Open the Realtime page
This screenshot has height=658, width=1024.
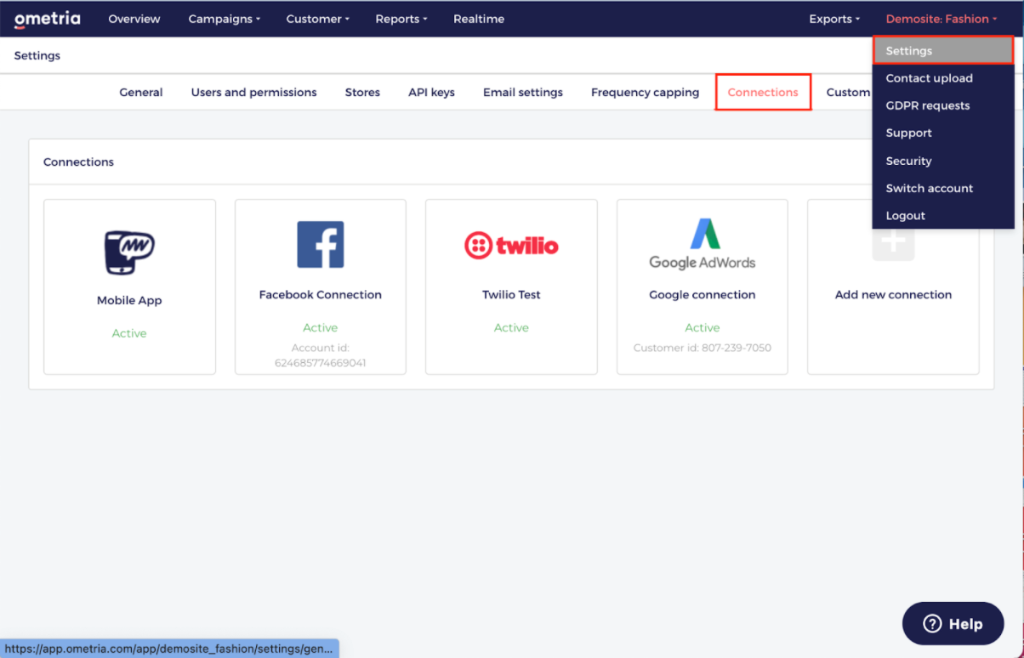[479, 19]
